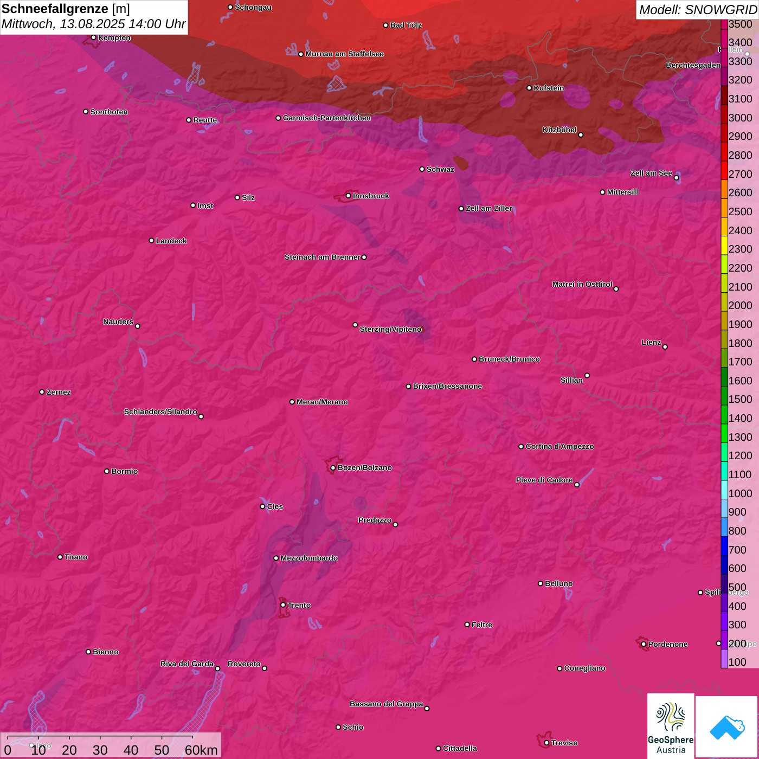759x759 pixels.
Task: Click the Sterzing/Vipiteno label
Action: (x=390, y=329)
